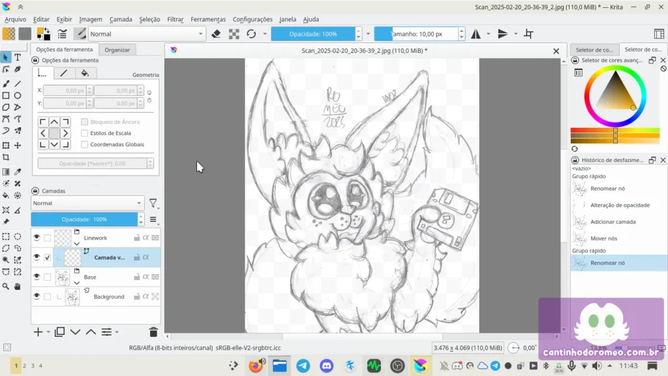Open the layer blending mode Normal dropdown
The width and height of the screenshot is (668, 376).
pyautogui.click(x=88, y=204)
